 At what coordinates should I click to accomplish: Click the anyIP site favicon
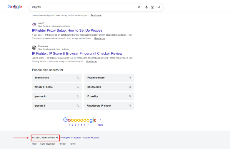point(34,25)
